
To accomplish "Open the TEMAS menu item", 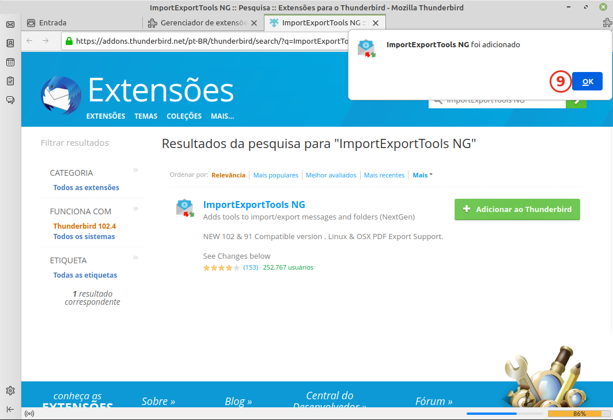I will click(146, 116).
